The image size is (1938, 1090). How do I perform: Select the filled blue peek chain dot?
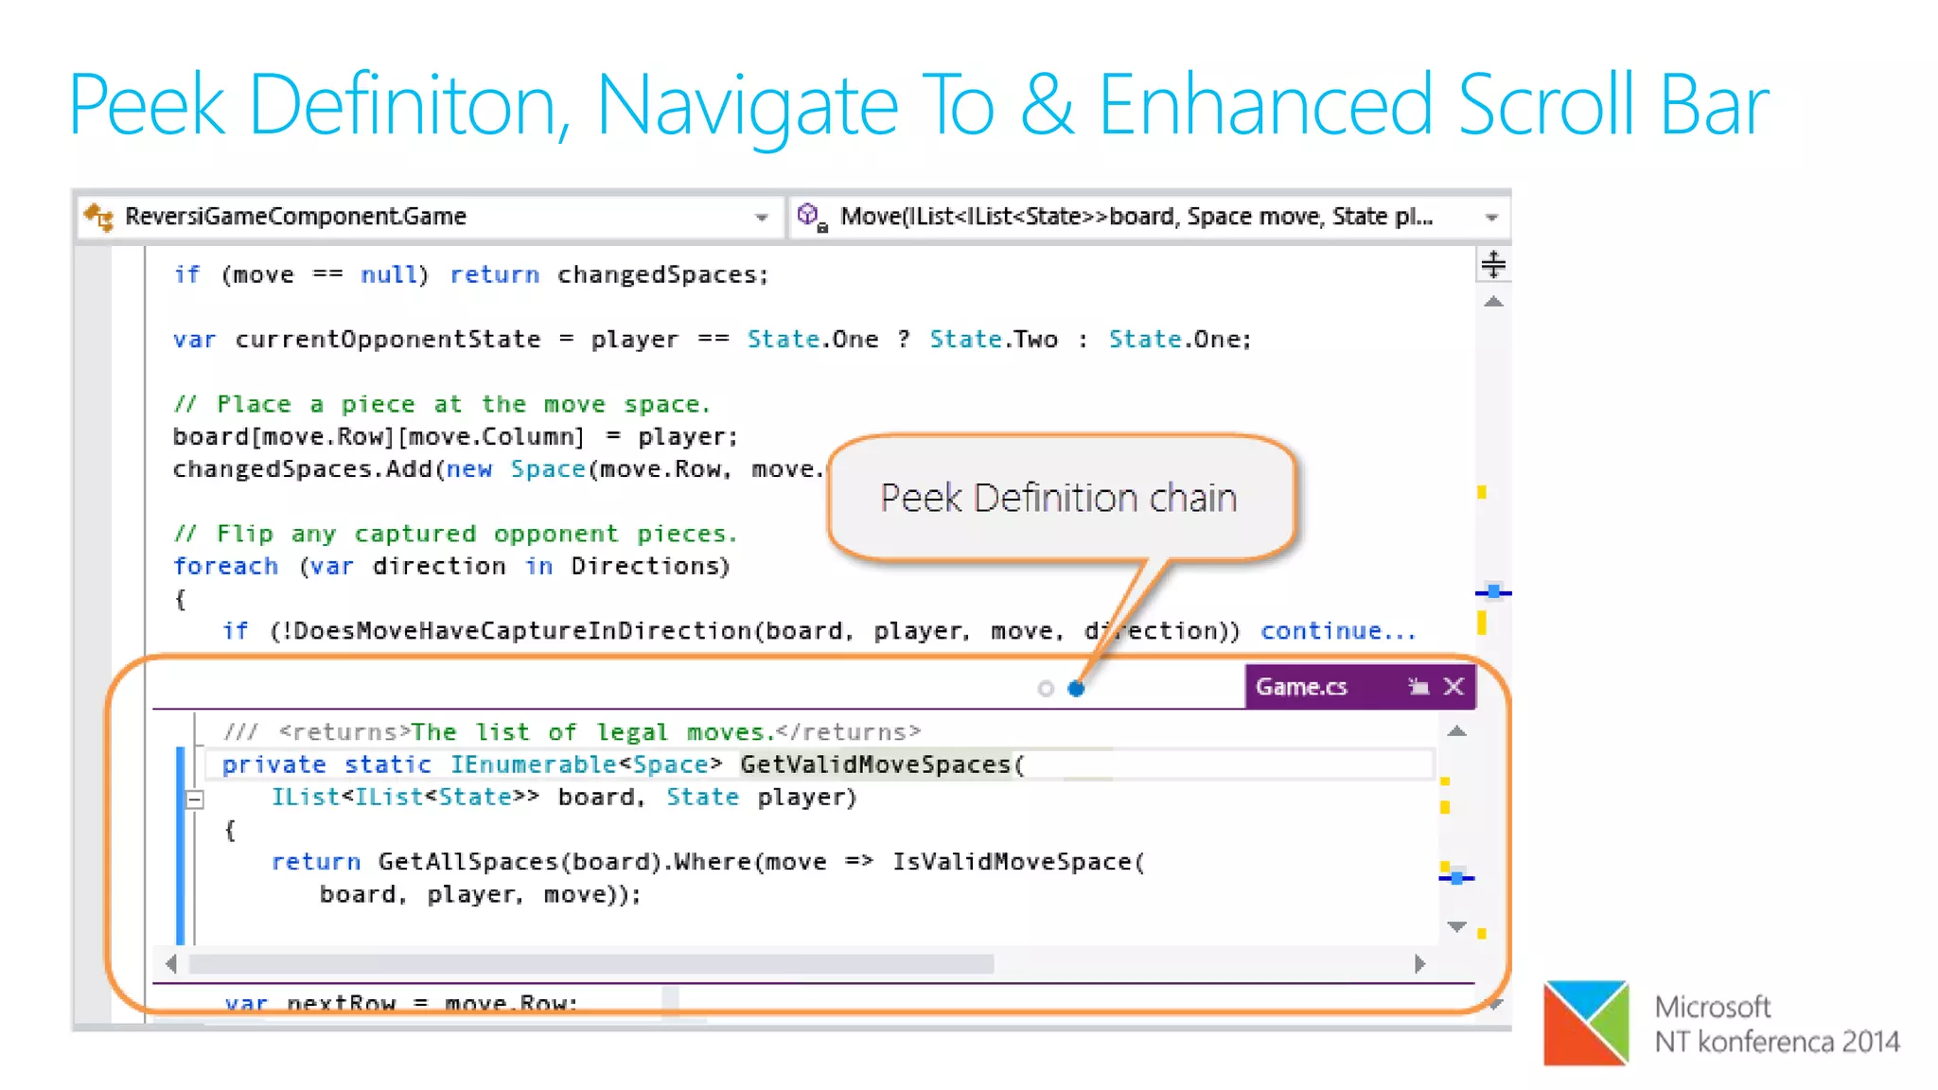tap(1076, 689)
